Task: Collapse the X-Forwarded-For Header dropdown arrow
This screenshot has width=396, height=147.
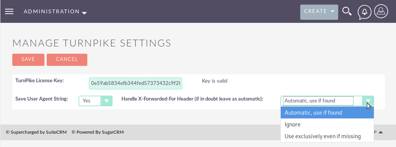Action: [368, 101]
